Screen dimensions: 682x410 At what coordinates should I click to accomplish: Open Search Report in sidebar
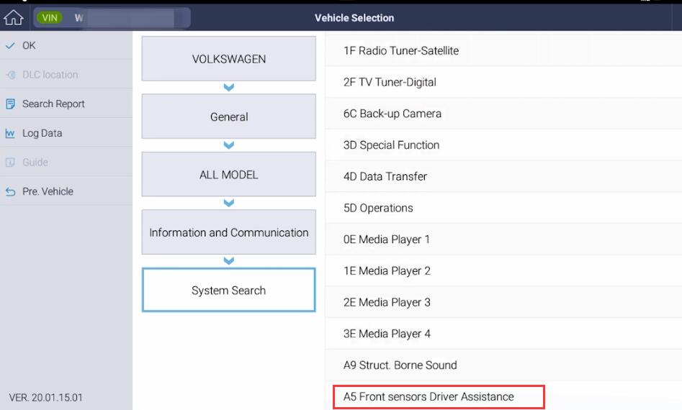(66, 104)
